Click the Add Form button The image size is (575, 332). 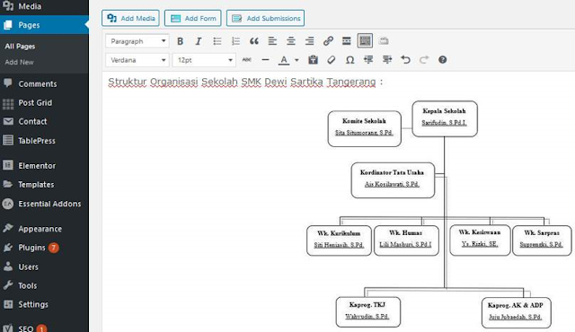tap(193, 18)
